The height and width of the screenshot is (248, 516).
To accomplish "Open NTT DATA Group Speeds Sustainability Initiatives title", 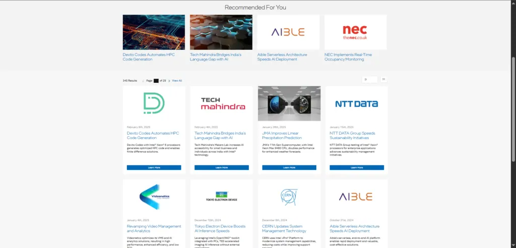I will [x=352, y=136].
